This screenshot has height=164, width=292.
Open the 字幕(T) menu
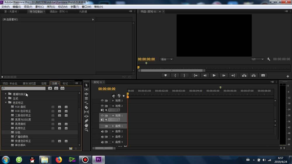[75, 7]
